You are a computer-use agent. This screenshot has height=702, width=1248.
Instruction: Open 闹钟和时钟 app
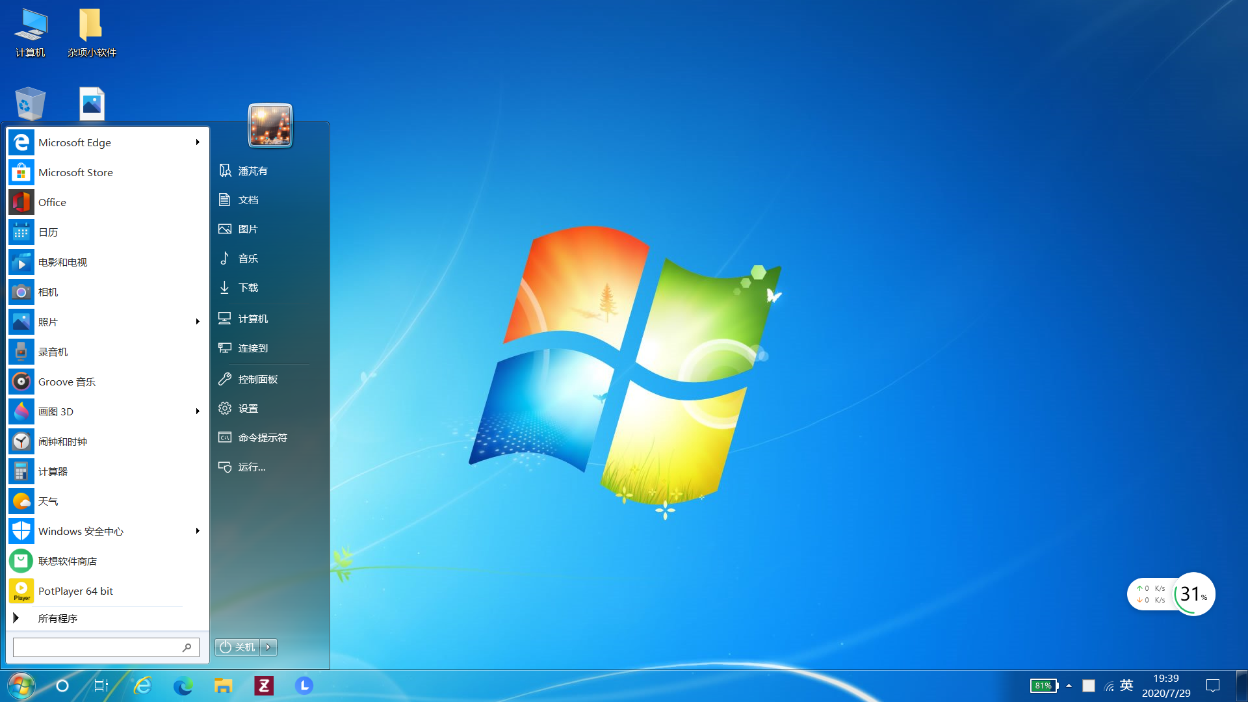coord(107,441)
